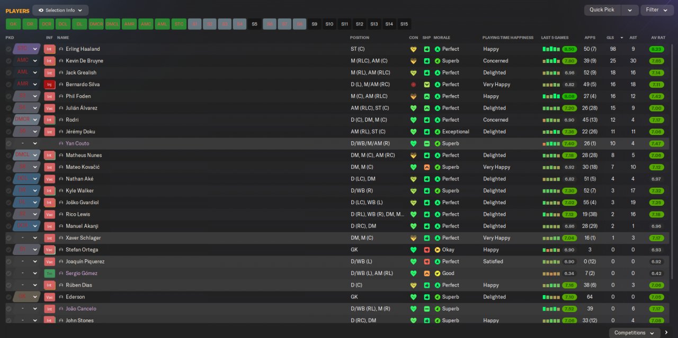
Task: Click Kevin De Bruyne's player info icon
Action: (61, 61)
